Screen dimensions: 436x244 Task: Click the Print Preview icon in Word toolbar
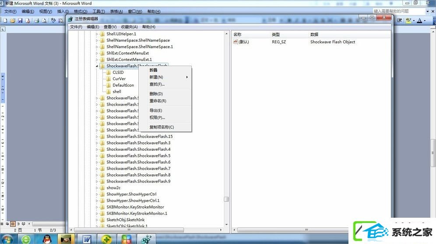point(44,20)
